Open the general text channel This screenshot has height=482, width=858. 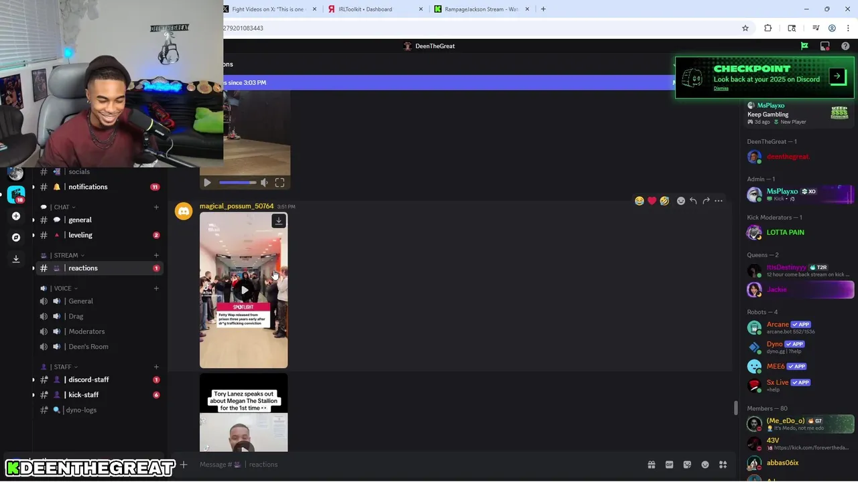pyautogui.click(x=100, y=220)
